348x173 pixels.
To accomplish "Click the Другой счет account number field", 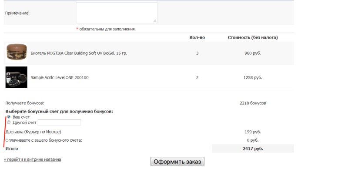I will coord(59,123).
